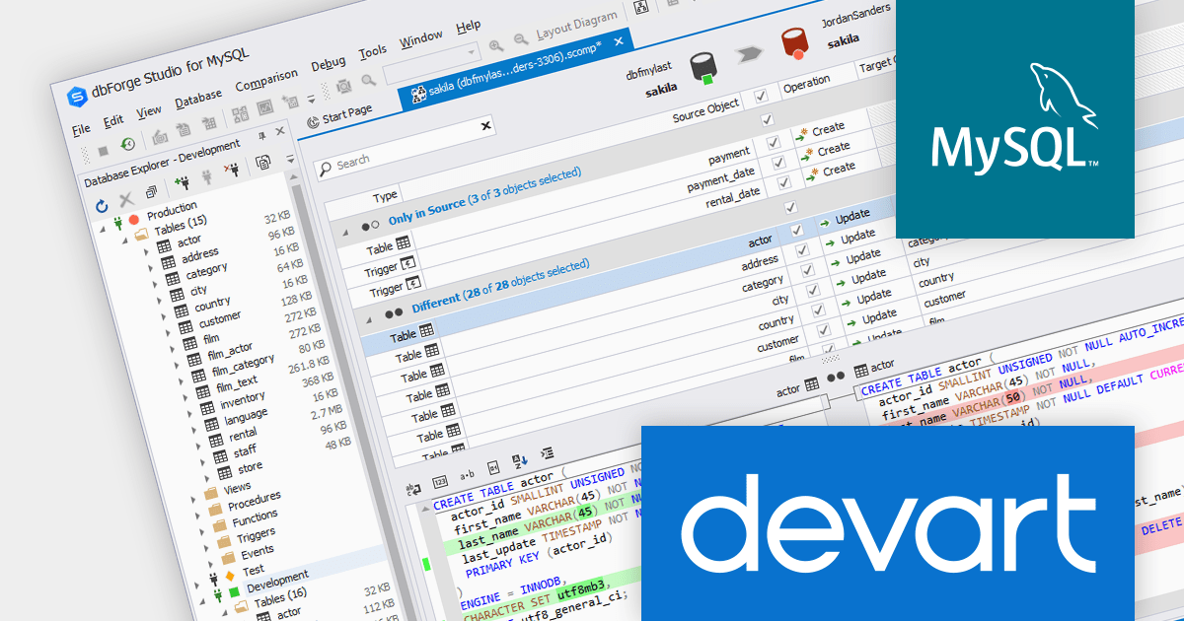Image resolution: width=1184 pixels, height=621 pixels.
Task: Click the red target database cylinder icon
Action: coord(794,43)
